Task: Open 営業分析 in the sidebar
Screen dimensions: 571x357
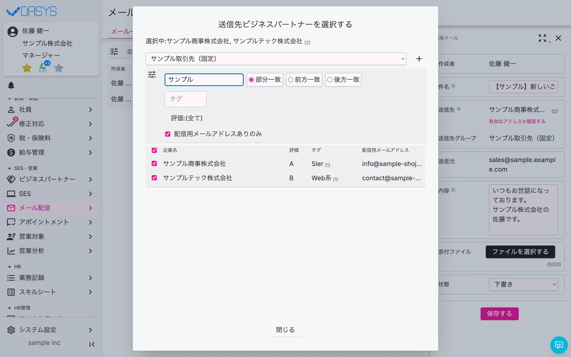Action: point(51,251)
